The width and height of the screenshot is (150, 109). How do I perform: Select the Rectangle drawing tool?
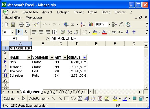coord(67,99)
